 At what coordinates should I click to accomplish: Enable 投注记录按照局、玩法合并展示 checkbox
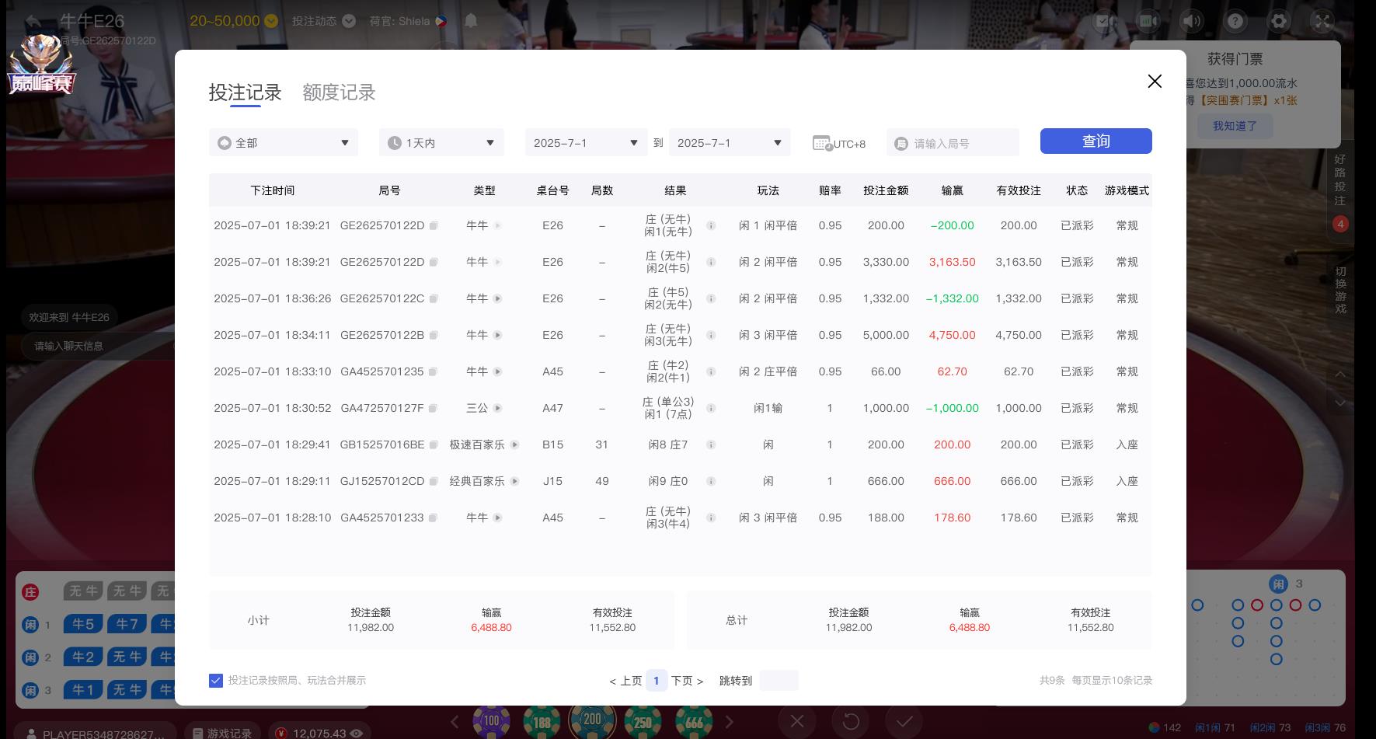click(215, 680)
